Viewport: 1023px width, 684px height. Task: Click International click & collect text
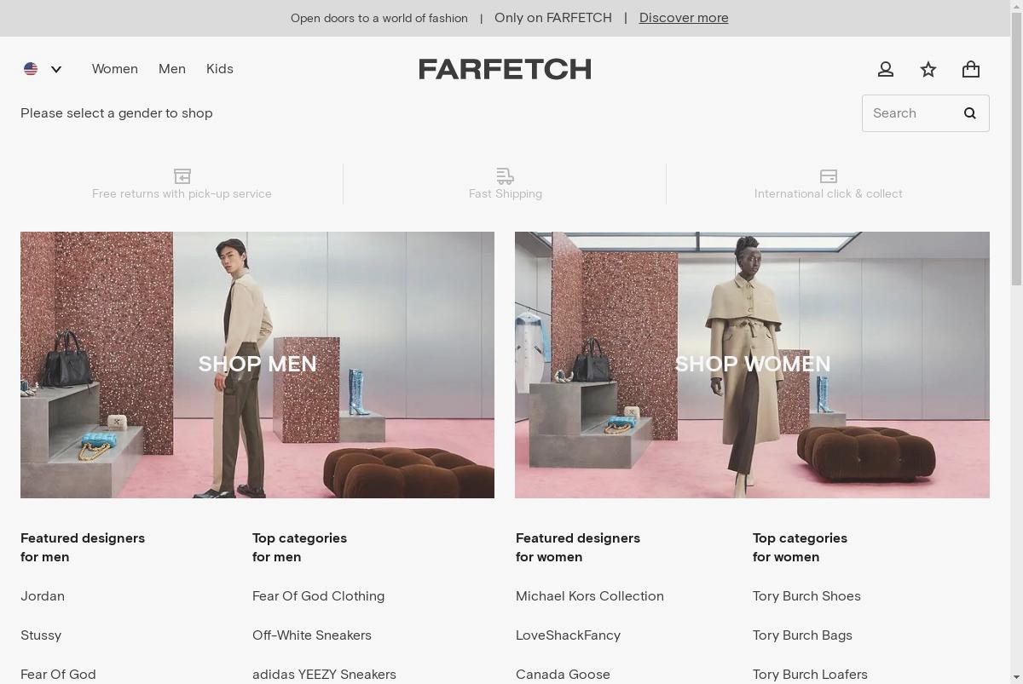coord(829,194)
